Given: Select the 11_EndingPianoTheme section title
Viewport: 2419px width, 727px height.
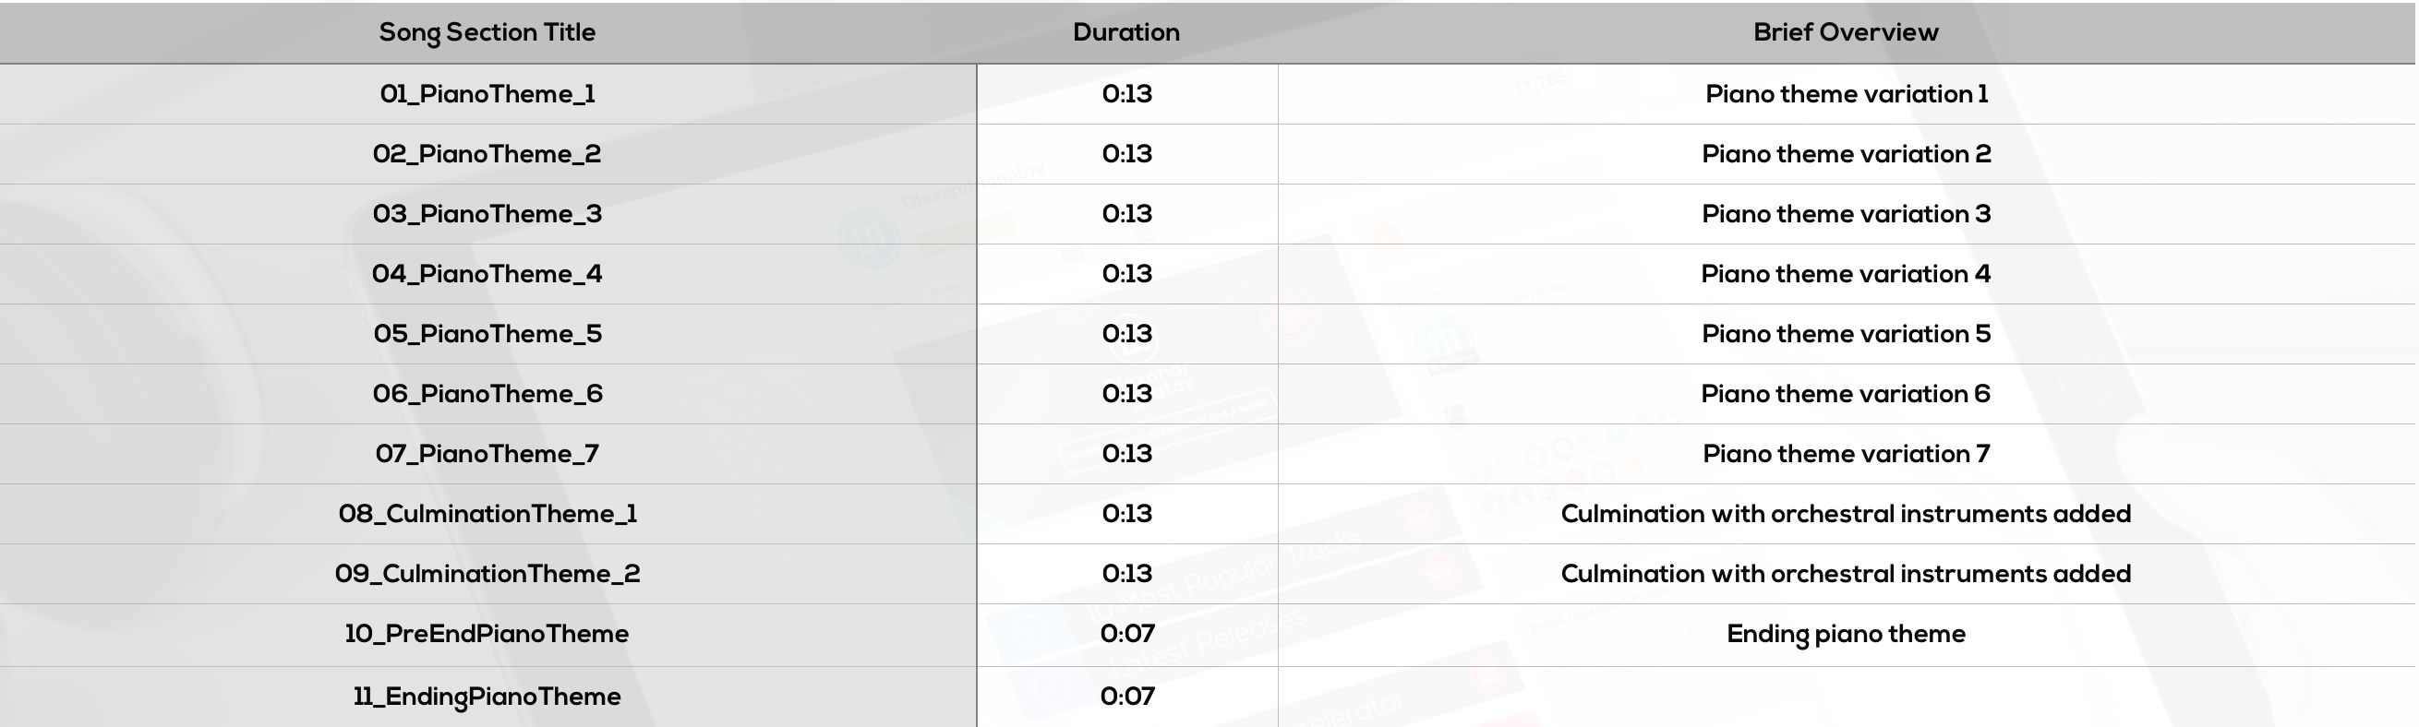Looking at the screenshot, I should pos(487,697).
